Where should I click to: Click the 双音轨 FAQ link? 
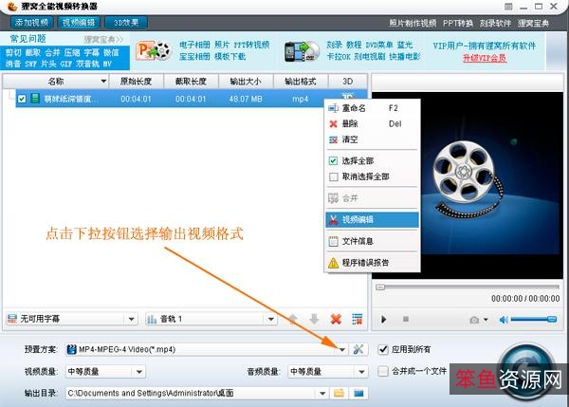point(87,64)
